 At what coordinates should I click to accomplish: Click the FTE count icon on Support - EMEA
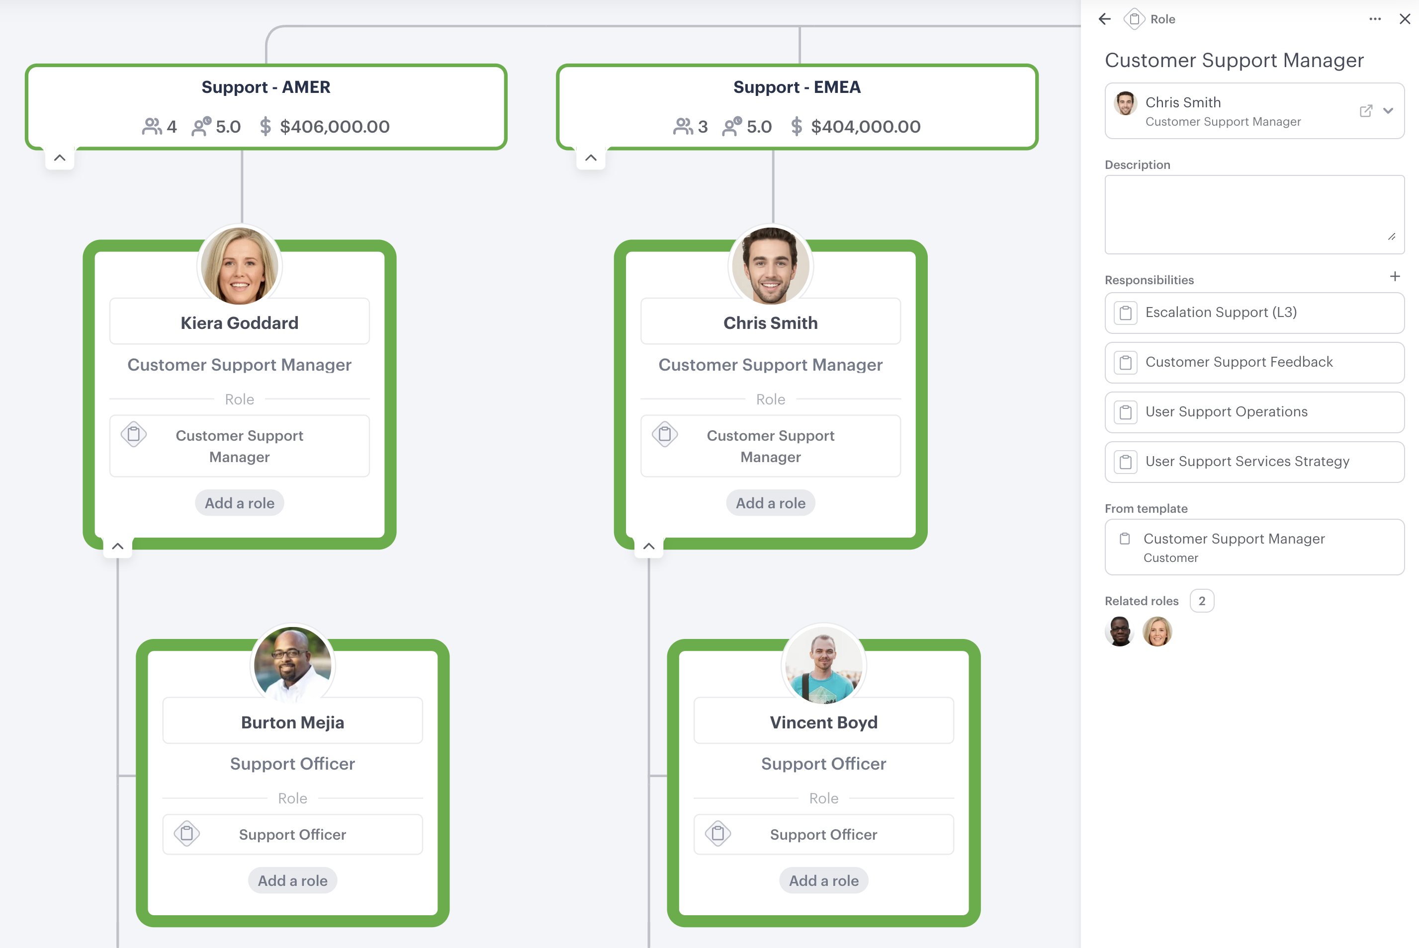coord(731,126)
